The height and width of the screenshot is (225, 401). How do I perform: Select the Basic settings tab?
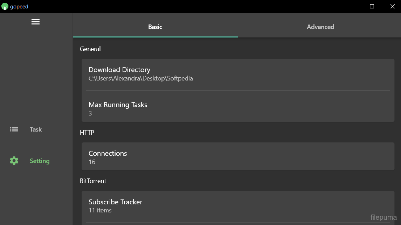[155, 27]
